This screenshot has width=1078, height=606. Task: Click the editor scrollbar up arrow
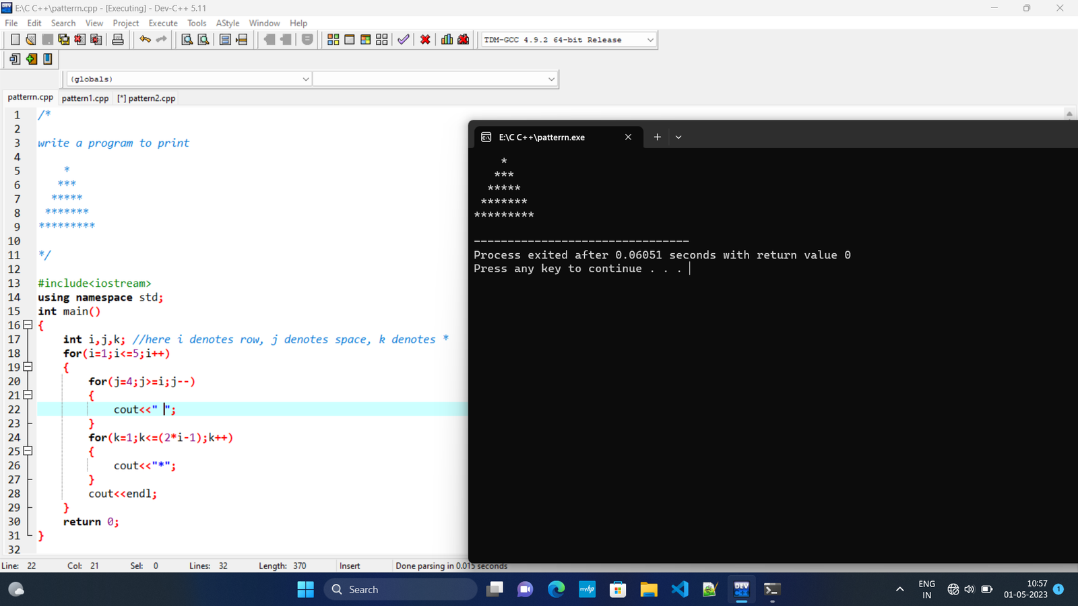(1069, 114)
